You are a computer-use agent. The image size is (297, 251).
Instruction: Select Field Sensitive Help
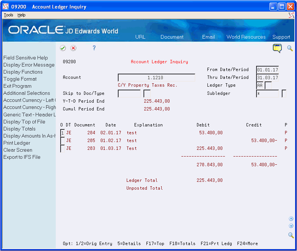tap(26, 58)
